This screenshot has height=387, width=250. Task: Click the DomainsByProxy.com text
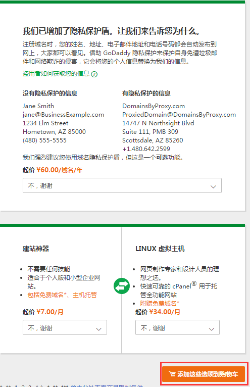click(154, 106)
